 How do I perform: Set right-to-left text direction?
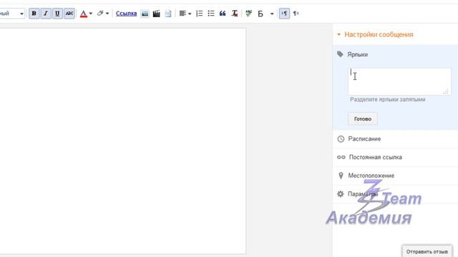click(x=296, y=14)
